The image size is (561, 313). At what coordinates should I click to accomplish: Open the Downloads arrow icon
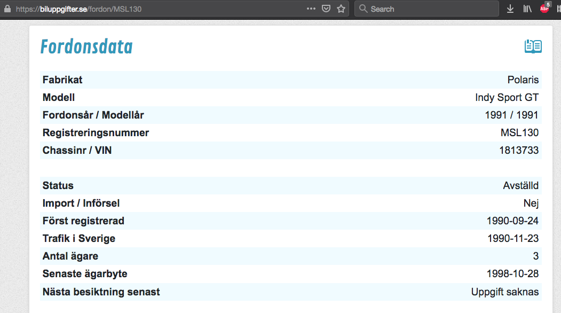coord(510,9)
